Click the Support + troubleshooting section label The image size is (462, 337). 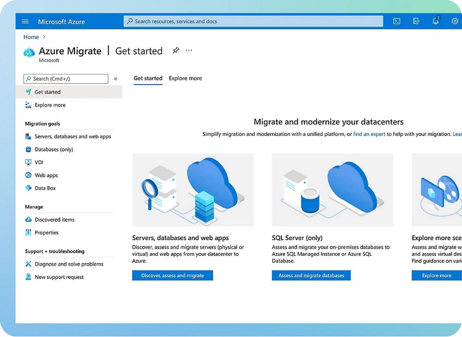click(x=55, y=251)
